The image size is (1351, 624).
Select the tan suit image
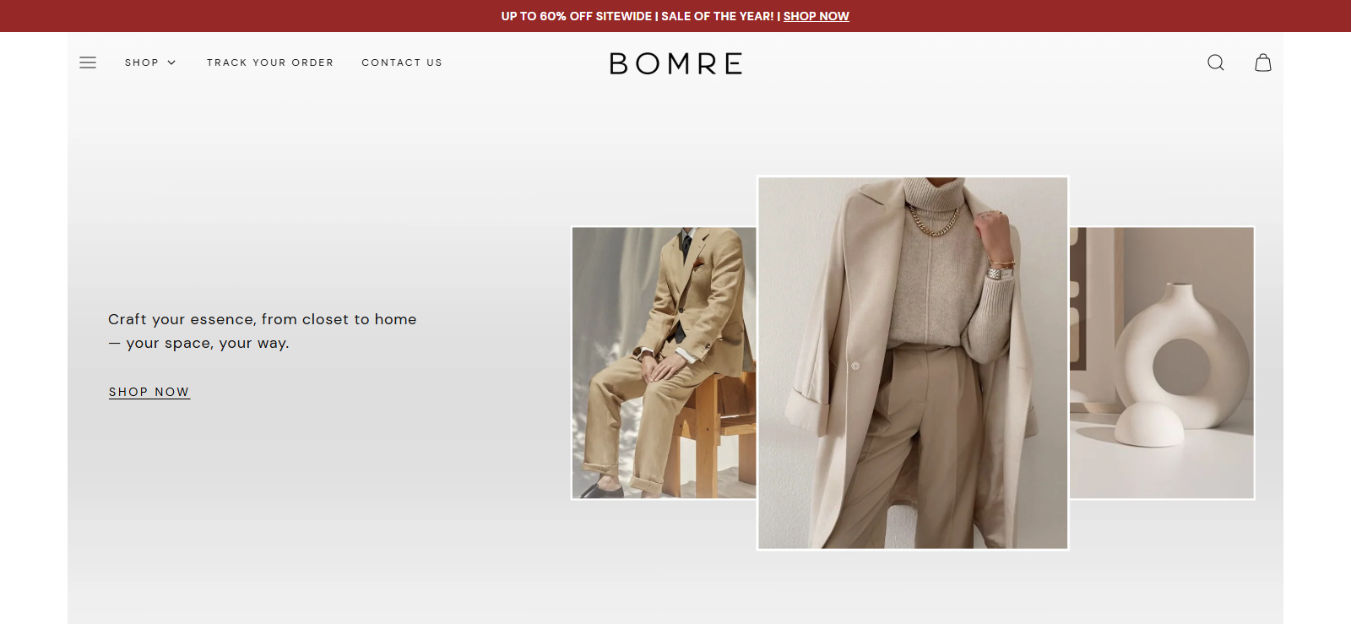click(x=664, y=363)
